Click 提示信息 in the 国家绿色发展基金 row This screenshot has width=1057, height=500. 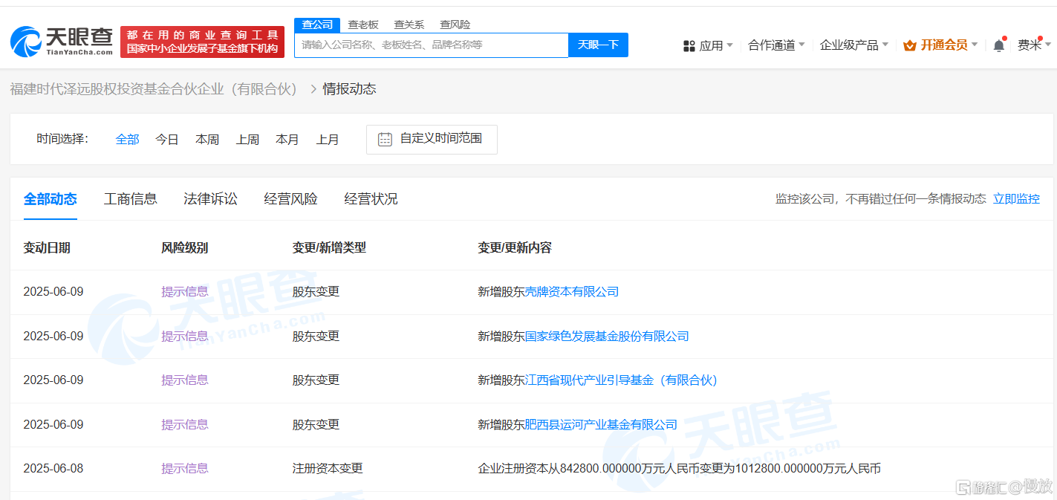(185, 336)
